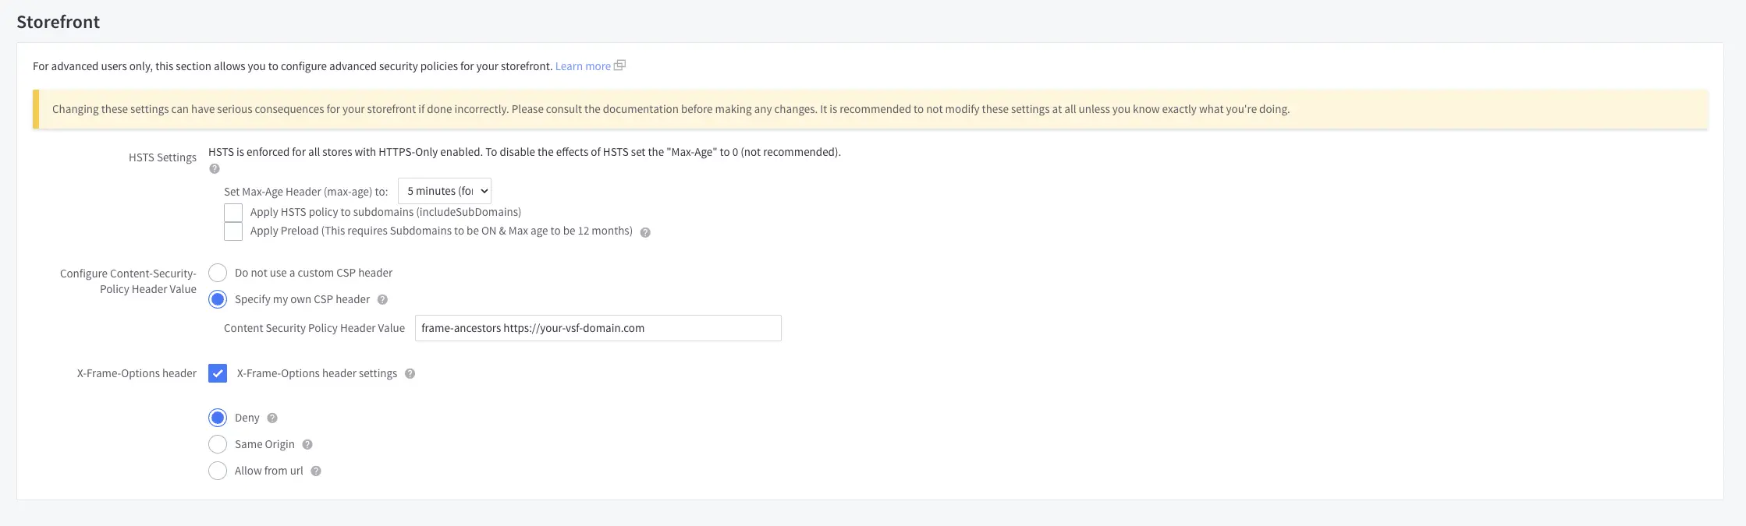Select Do not use a custom CSP header
1746x526 pixels.
pos(218,273)
